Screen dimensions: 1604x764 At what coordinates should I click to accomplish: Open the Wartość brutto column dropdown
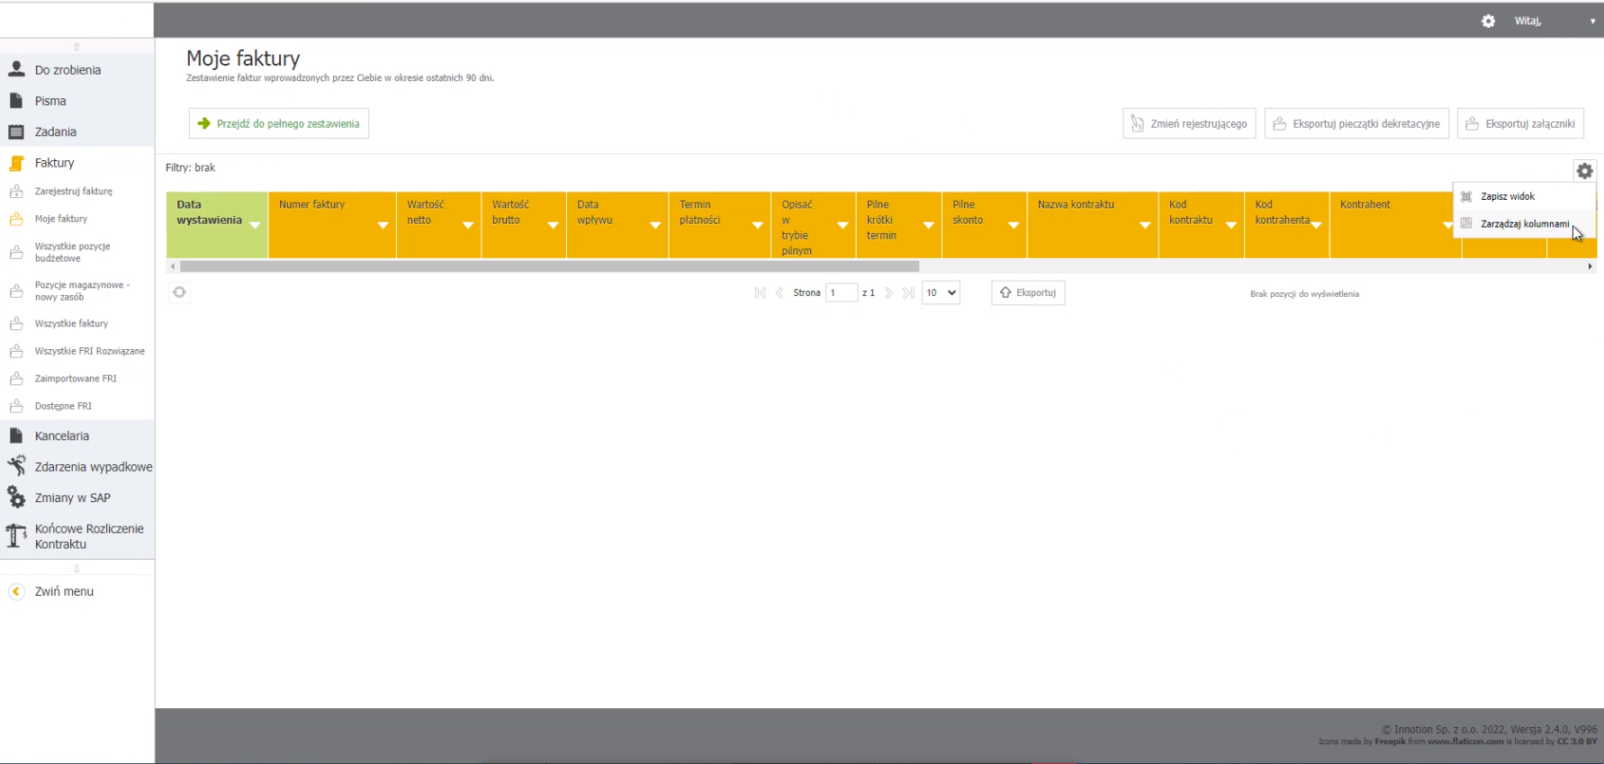click(x=553, y=225)
